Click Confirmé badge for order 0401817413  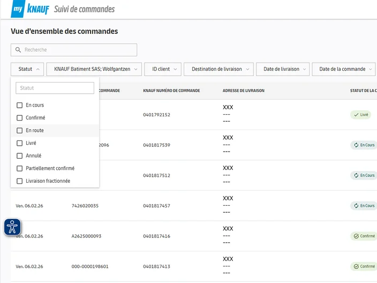pos(364,266)
